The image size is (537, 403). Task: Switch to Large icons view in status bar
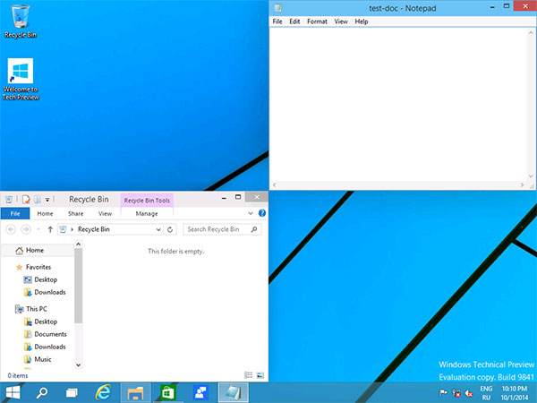260,375
